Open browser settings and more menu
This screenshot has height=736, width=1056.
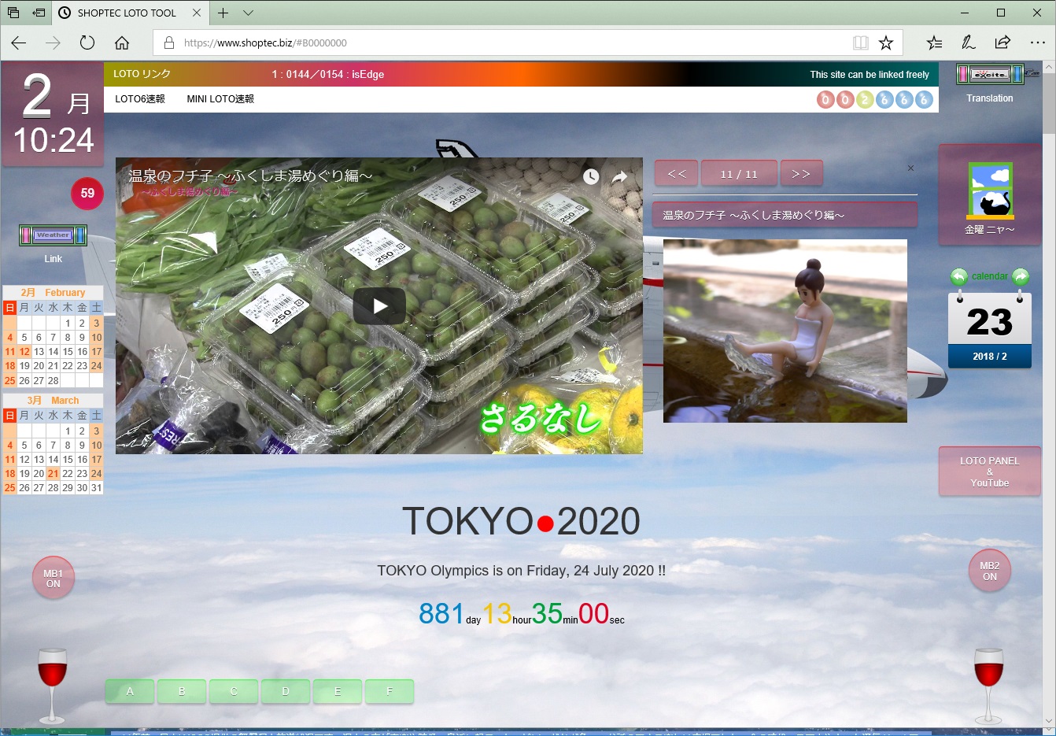coord(1037,43)
